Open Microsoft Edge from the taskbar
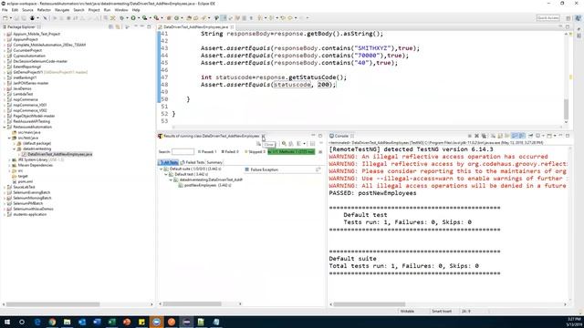 [x=37, y=322]
